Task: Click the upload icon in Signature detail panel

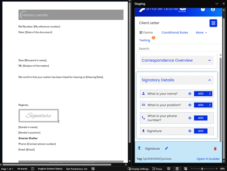Action: 139,148
